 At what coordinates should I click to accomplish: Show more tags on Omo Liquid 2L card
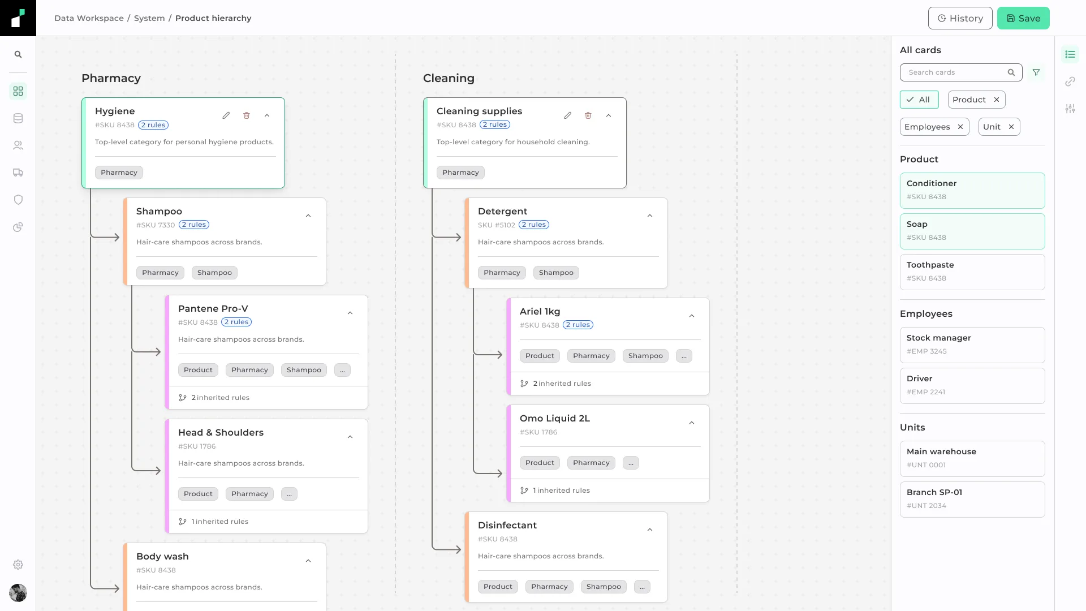[x=631, y=463]
